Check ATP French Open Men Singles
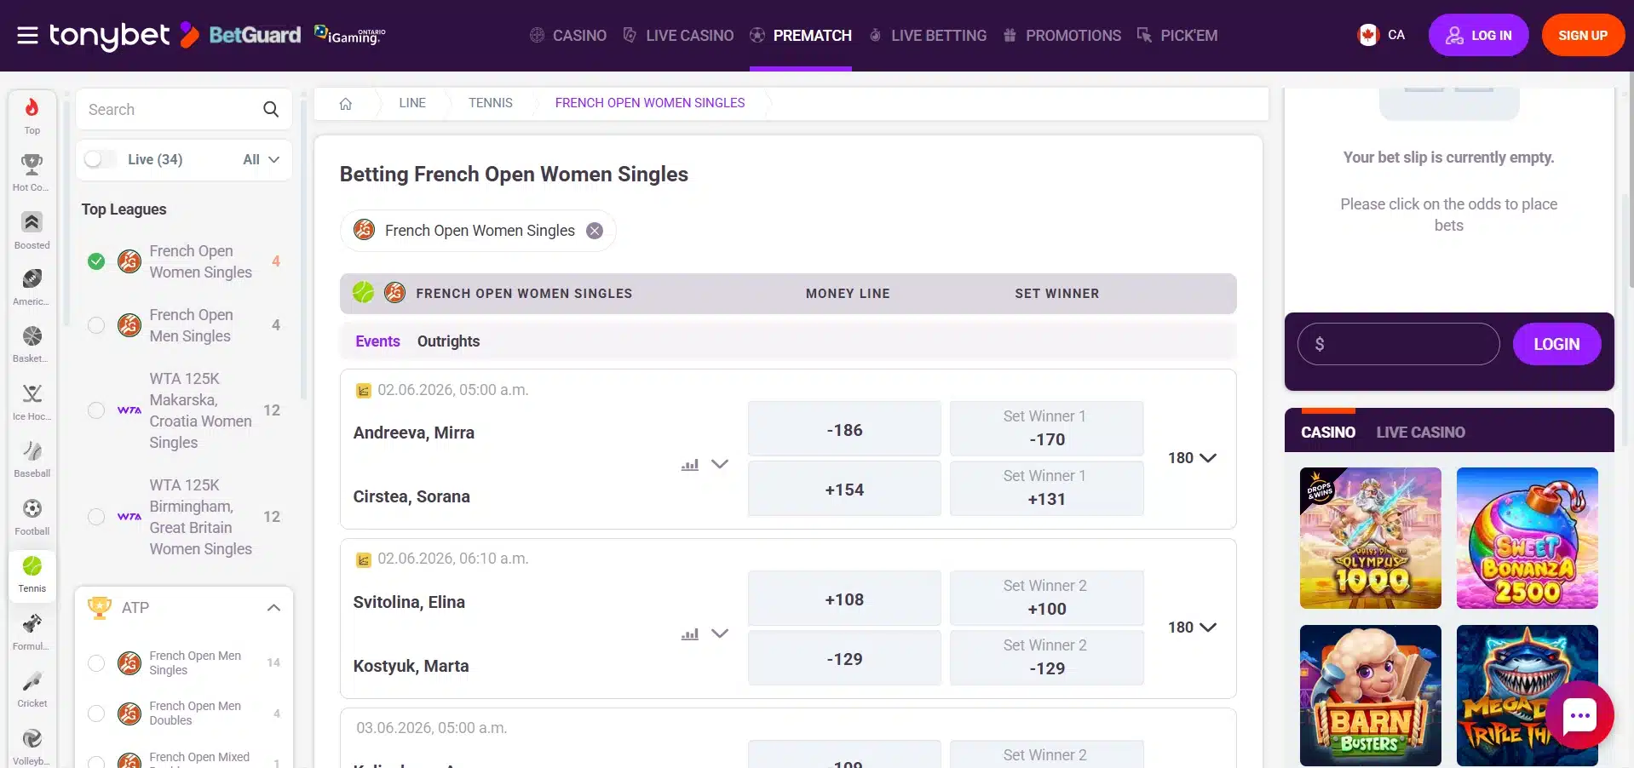Viewport: 1634px width, 768px height. tap(96, 662)
